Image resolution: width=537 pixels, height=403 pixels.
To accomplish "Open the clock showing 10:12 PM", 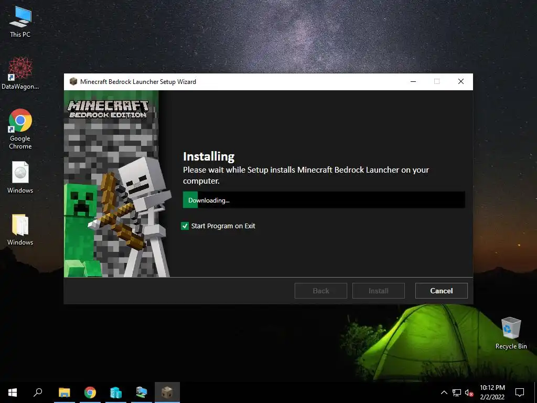I will point(492,393).
